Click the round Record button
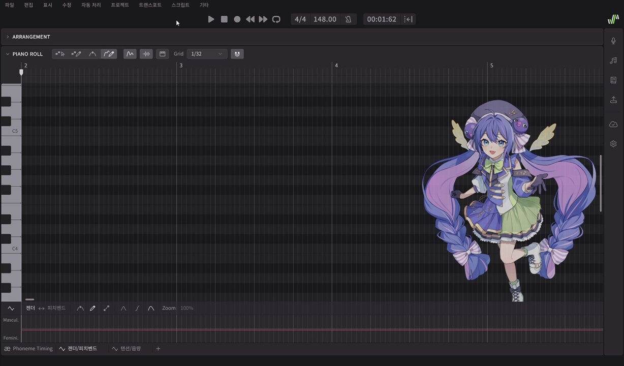Image resolution: width=624 pixels, height=366 pixels. point(237,19)
